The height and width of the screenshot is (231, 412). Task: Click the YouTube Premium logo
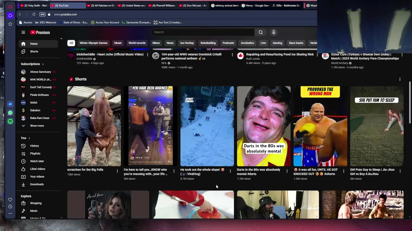click(x=40, y=32)
